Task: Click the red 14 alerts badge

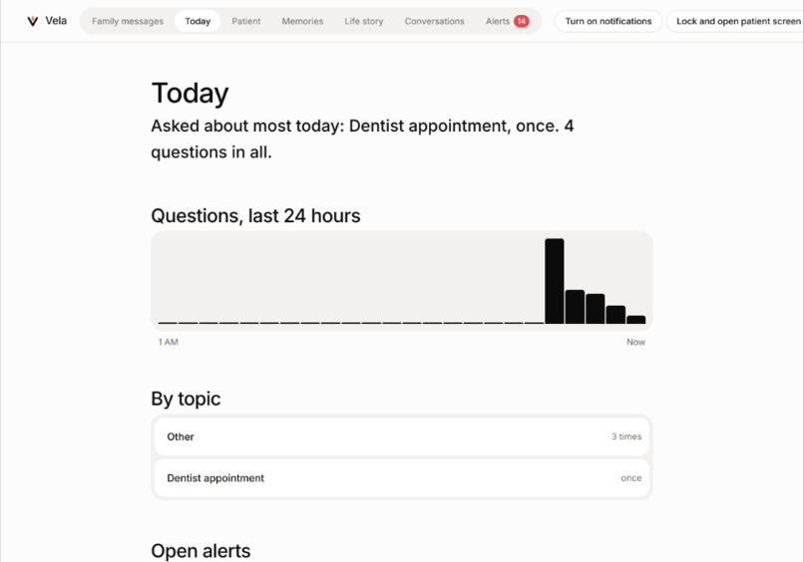Action: 521,21
